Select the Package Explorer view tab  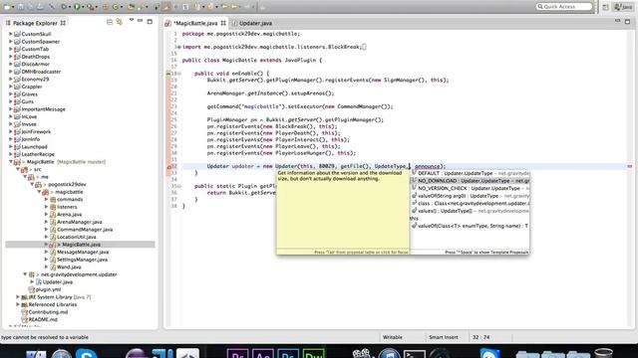[36, 23]
